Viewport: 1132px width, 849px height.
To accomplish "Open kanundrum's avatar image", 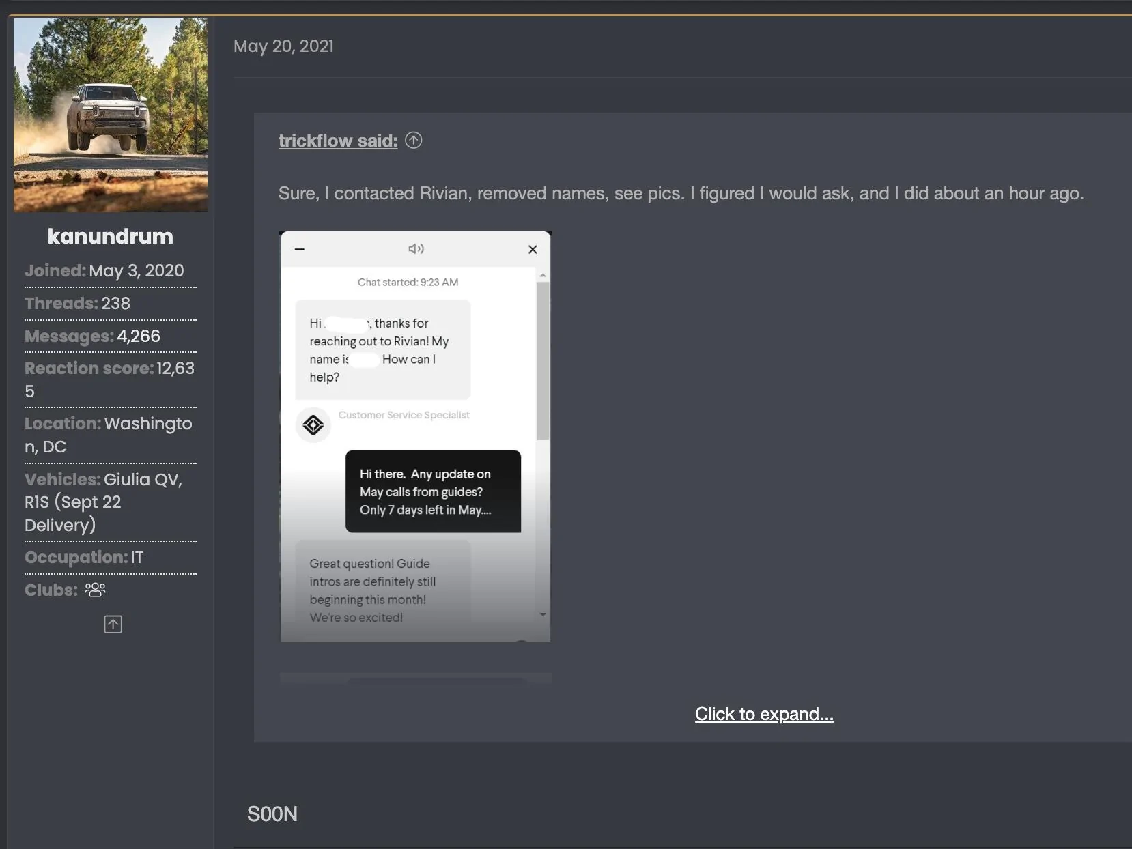I will (111, 115).
